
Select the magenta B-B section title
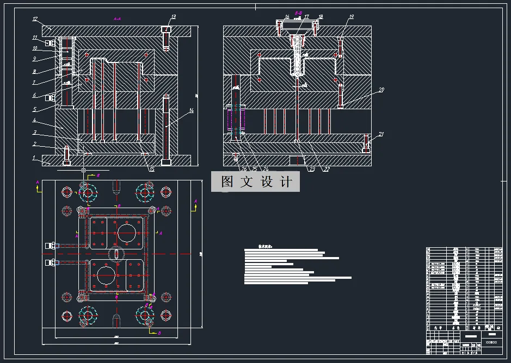[x=298, y=13]
